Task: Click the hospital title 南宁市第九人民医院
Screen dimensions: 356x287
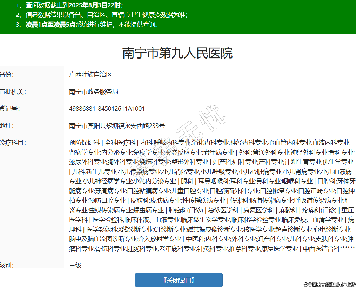Action: pos(177,53)
